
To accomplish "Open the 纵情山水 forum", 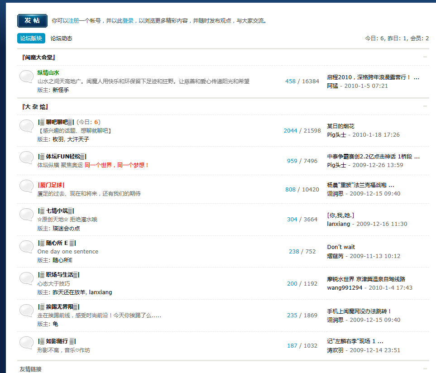I will 48,73.
